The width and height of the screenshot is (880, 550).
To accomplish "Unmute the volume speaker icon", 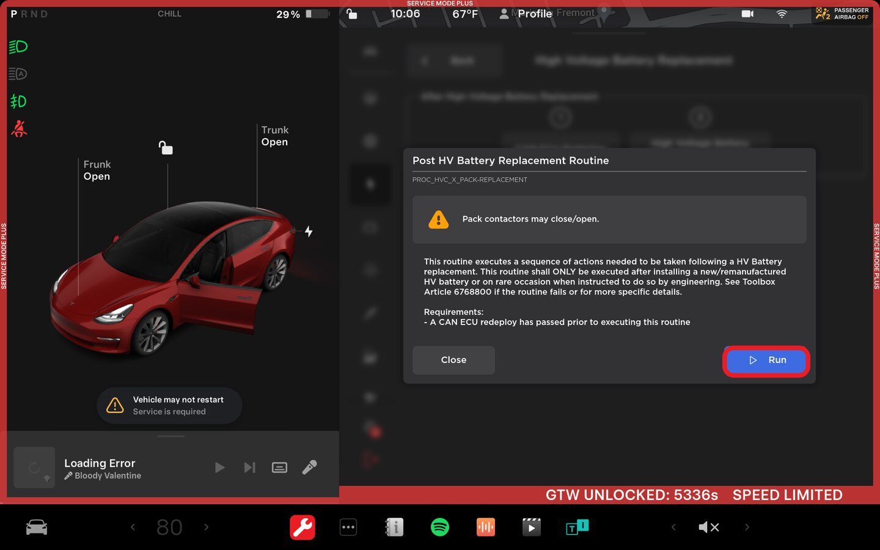I will pos(709,527).
